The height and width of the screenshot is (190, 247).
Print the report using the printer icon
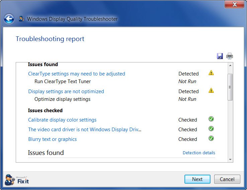click(x=230, y=56)
